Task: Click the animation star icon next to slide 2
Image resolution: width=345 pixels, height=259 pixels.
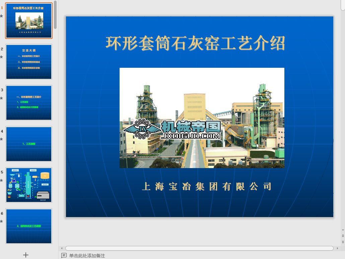Action: coord(2,57)
